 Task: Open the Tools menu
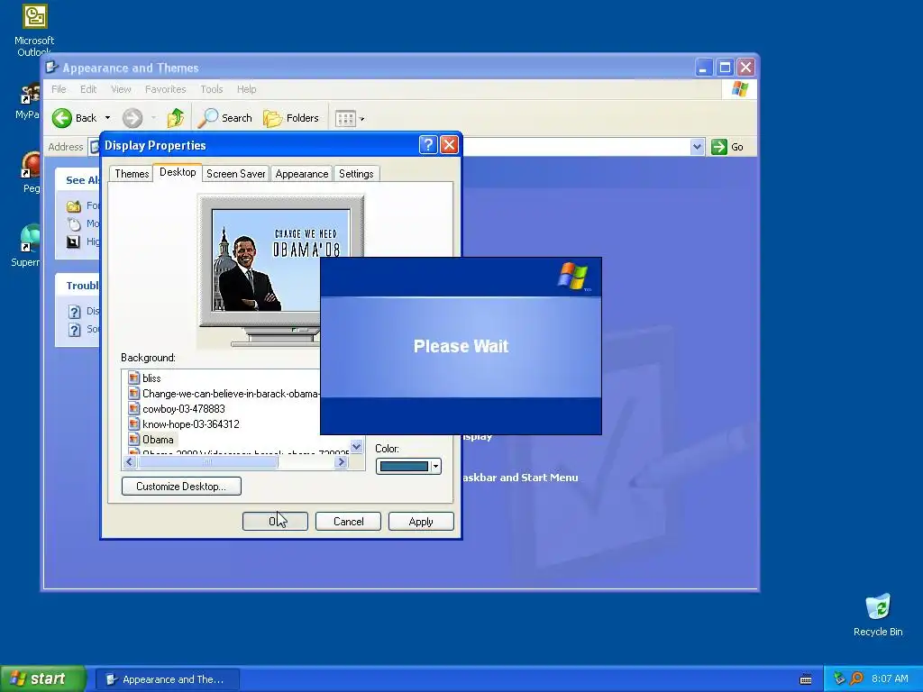[211, 89]
